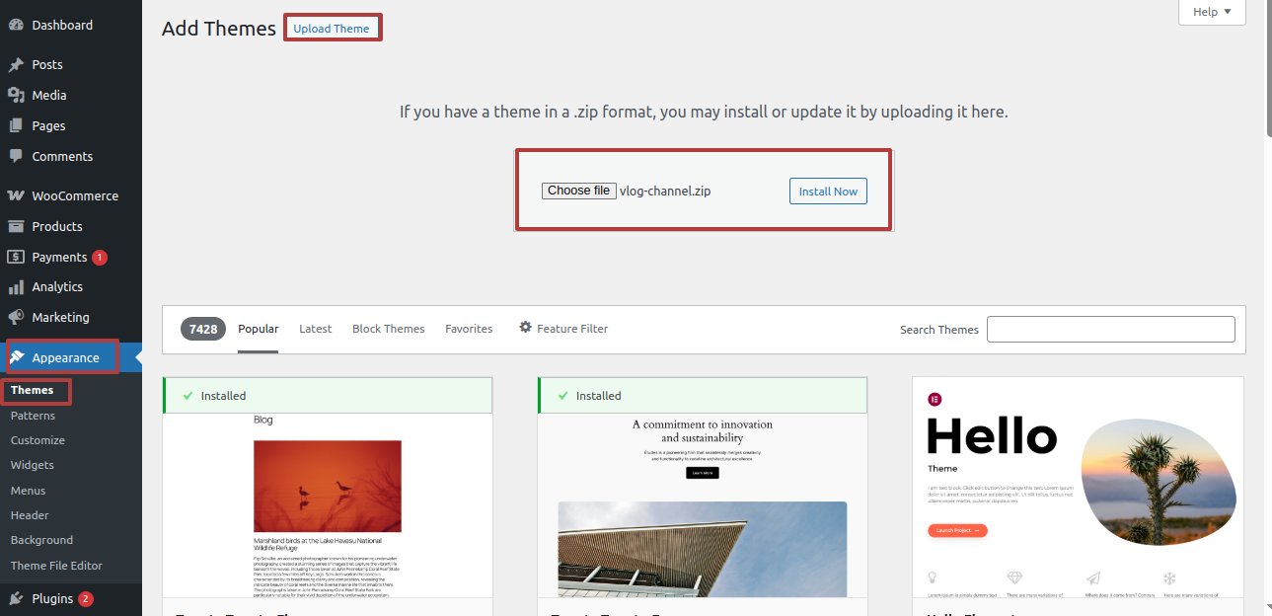The image size is (1272, 616).
Task: Open the Widgets submenu item
Action: click(x=33, y=465)
